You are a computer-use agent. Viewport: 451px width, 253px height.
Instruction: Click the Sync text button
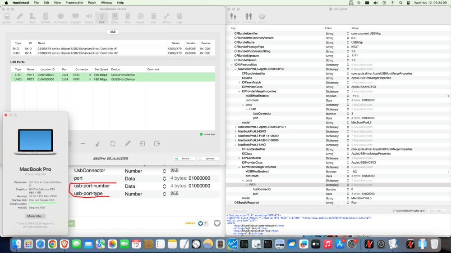pyautogui.click(x=437, y=211)
